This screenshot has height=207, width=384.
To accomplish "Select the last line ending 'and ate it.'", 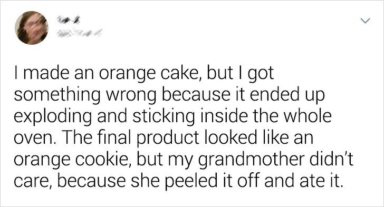I will pos(177,181).
